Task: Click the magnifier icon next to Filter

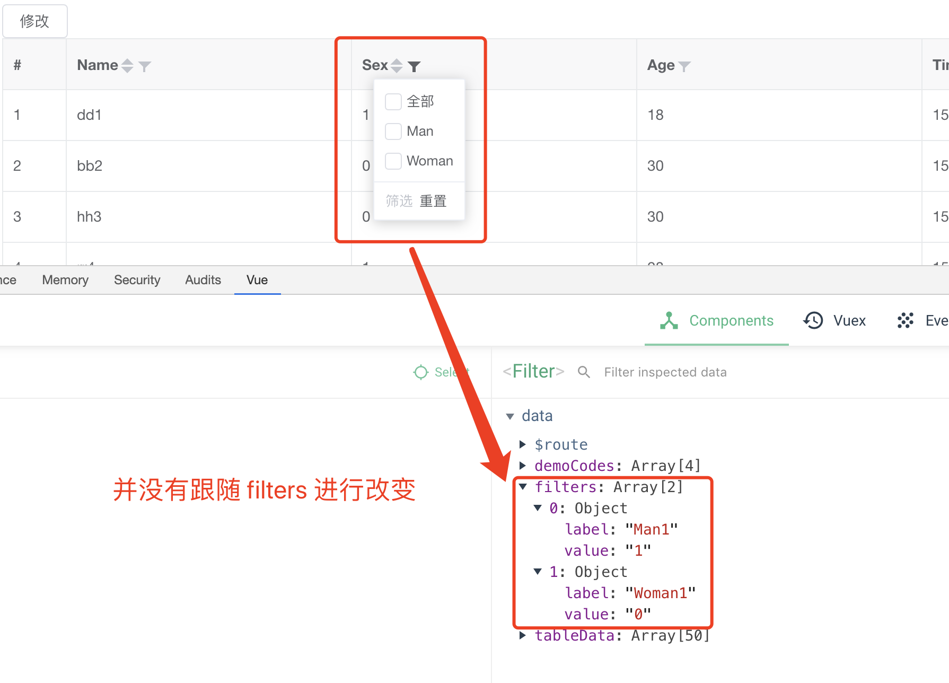Action: [584, 372]
